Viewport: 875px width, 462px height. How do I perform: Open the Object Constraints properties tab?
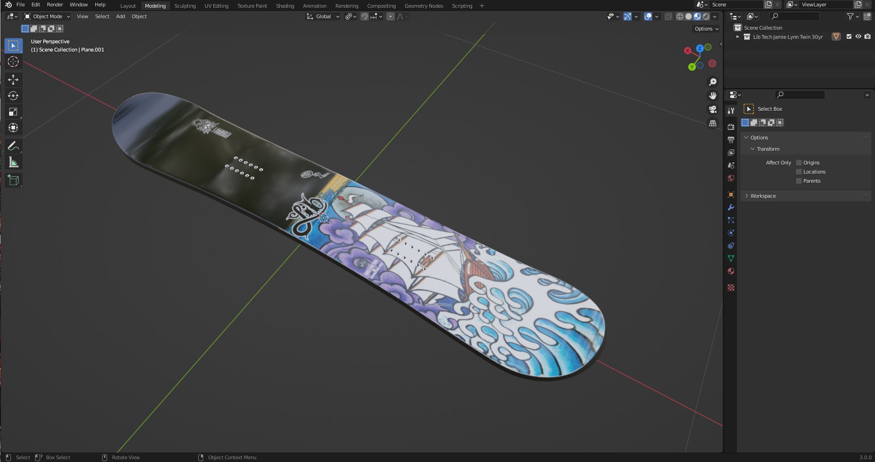[x=731, y=246]
